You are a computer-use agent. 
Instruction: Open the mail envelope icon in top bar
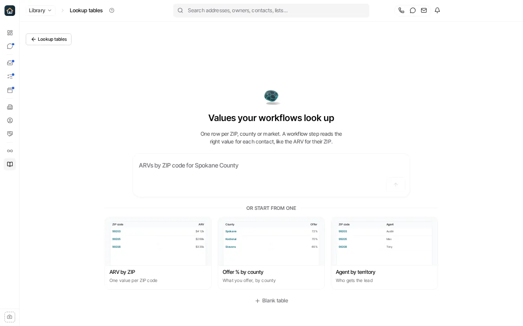(x=424, y=11)
